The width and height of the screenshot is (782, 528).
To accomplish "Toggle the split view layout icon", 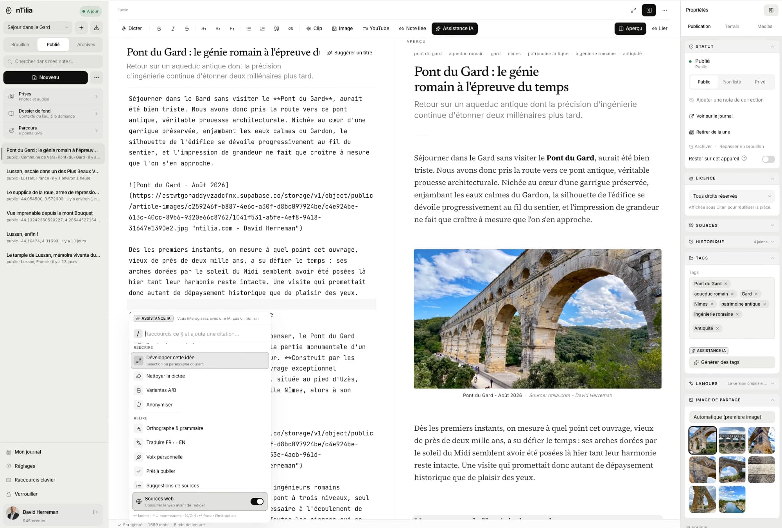I will [649, 10].
